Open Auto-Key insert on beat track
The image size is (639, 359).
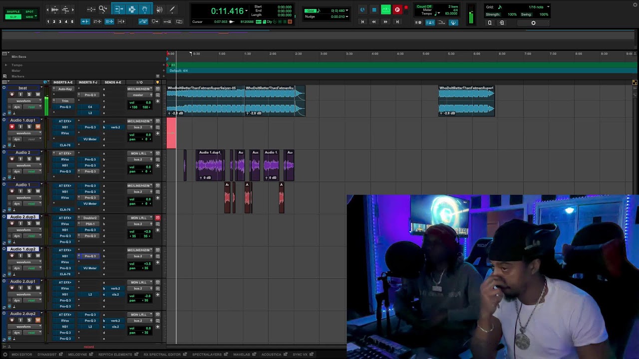click(x=65, y=89)
